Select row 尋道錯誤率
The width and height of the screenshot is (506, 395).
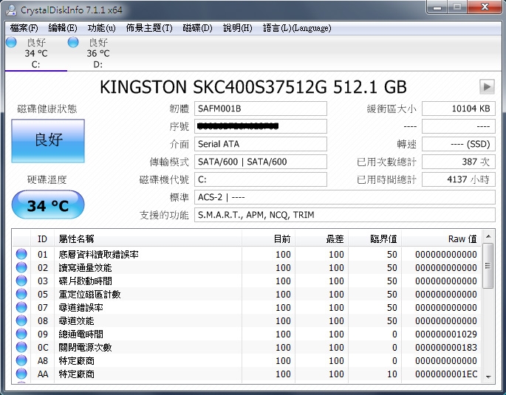[x=247, y=307]
